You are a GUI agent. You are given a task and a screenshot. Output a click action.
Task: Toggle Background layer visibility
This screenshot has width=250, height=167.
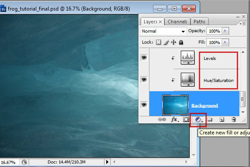144,105
